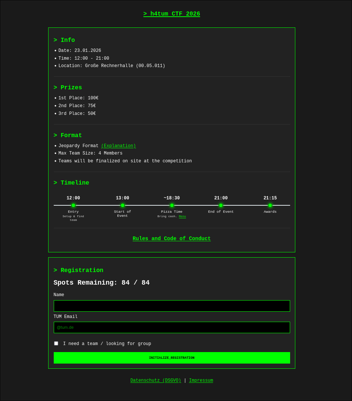Click the 'TUM Email' field label
352x401 pixels.
(x=66, y=317)
